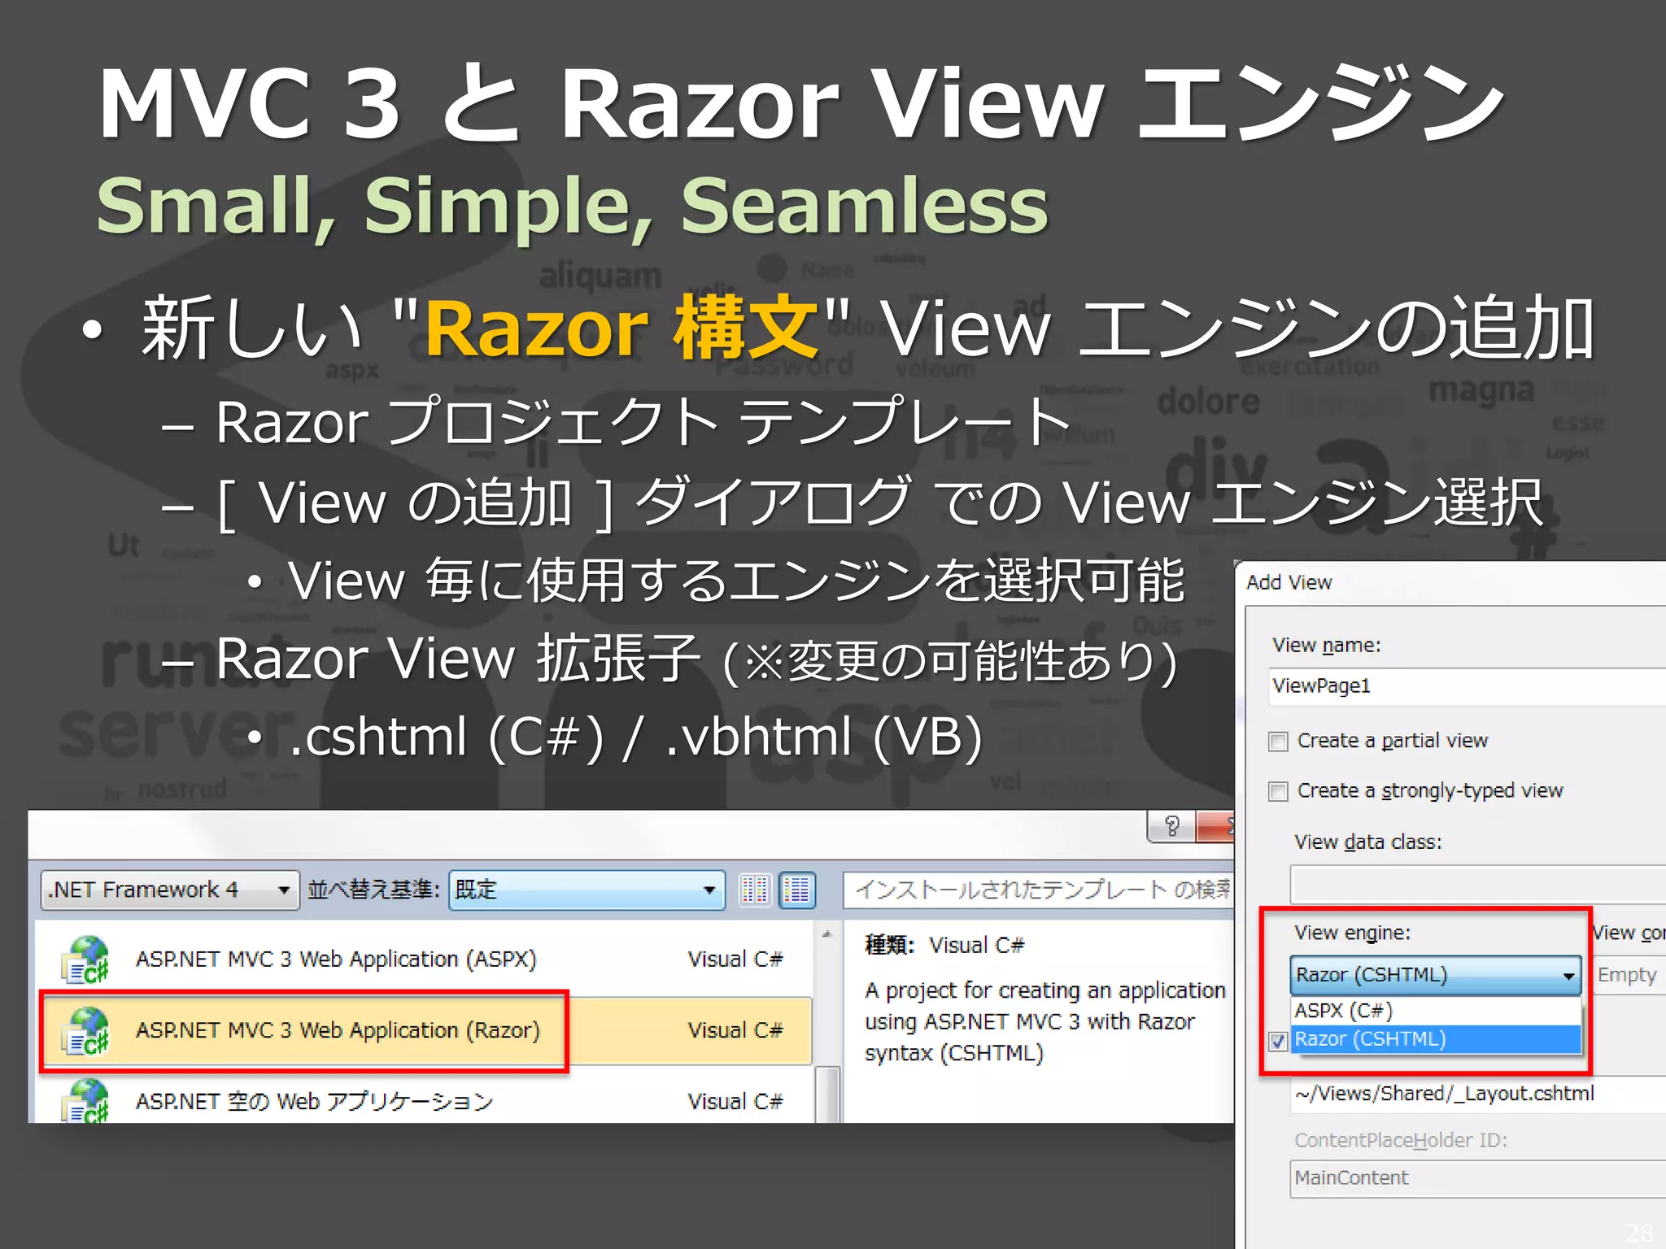
Task: Click Visual C# on the ASPX template row
Action: [735, 960]
